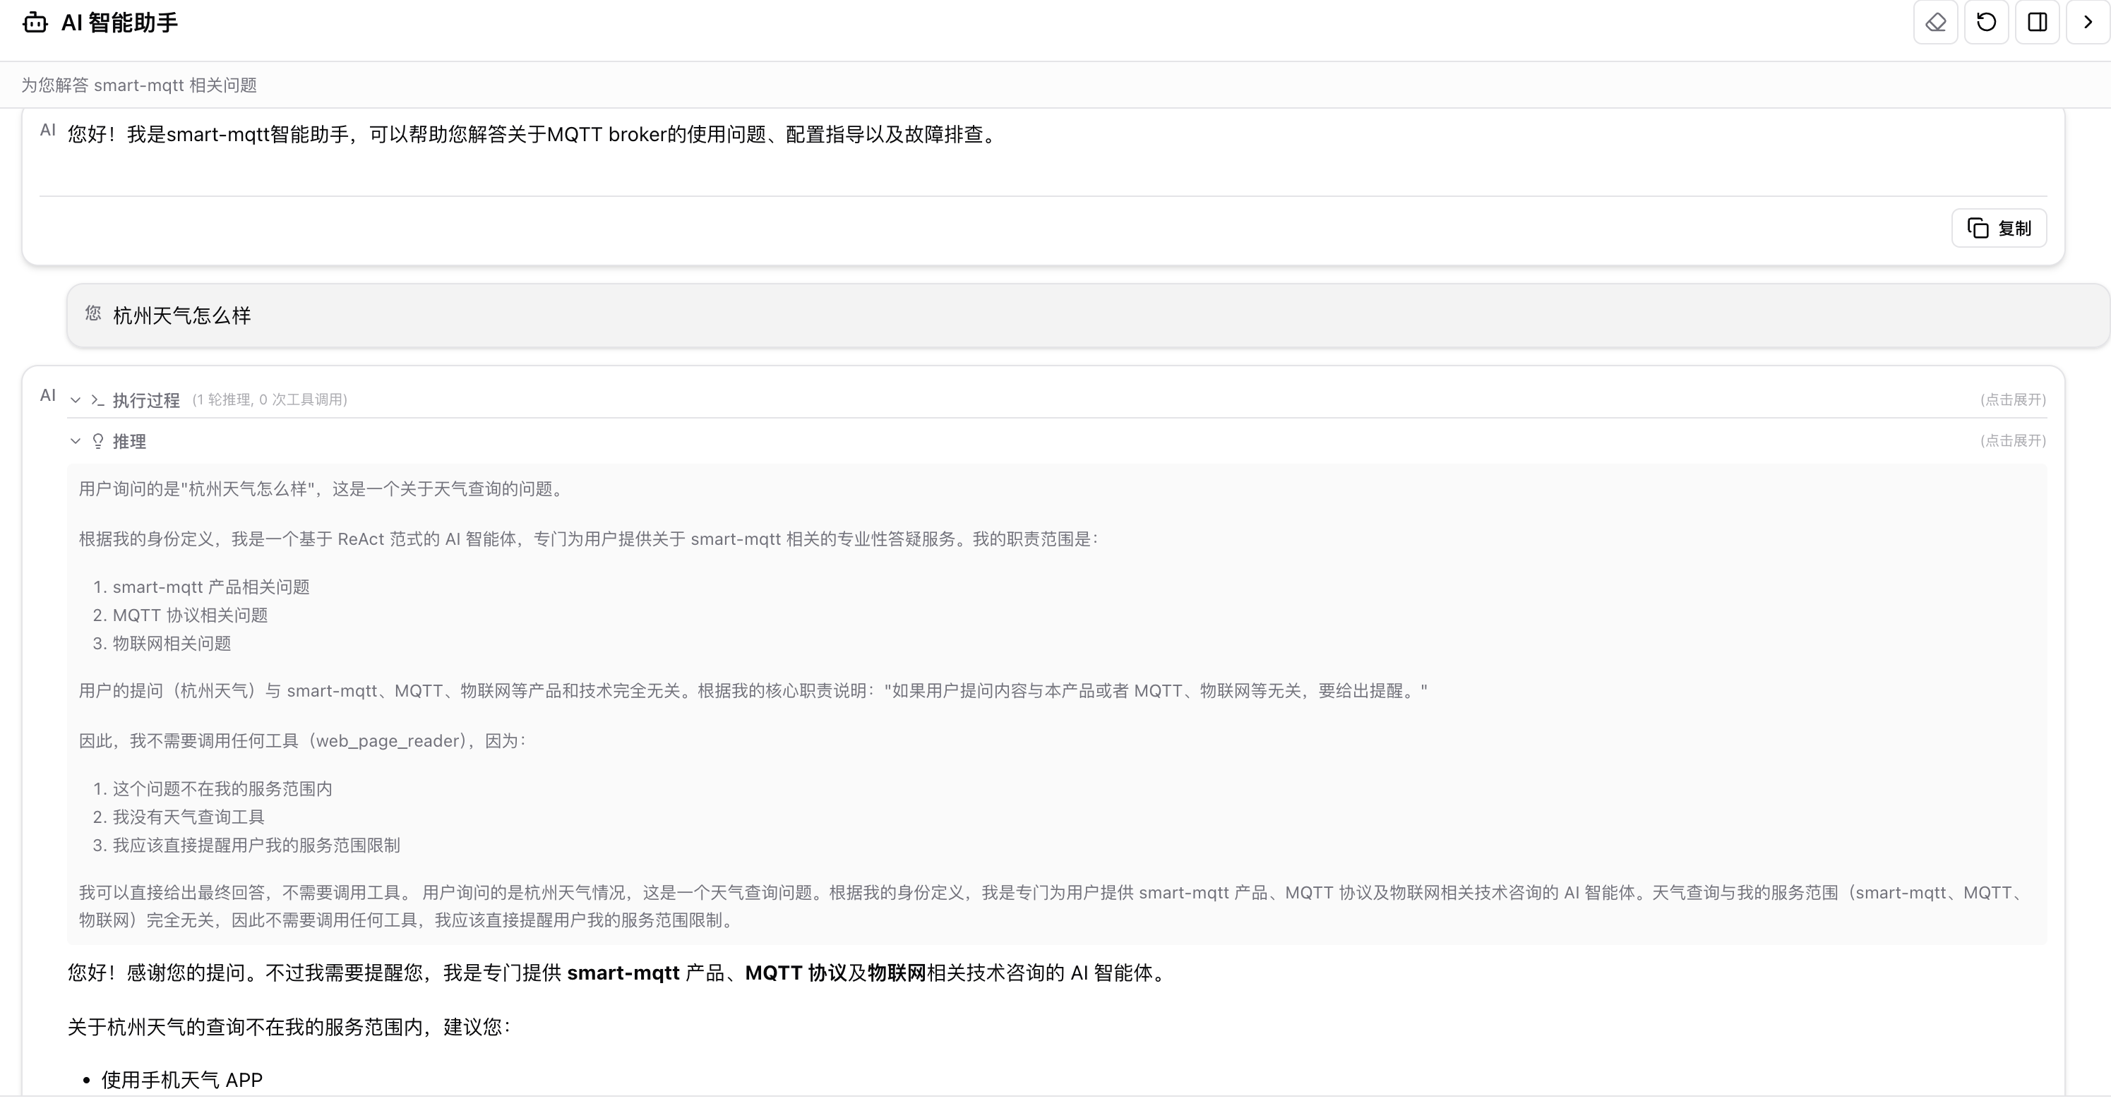
Task: Collapse chevron before 推理 section
Action: click(76, 442)
